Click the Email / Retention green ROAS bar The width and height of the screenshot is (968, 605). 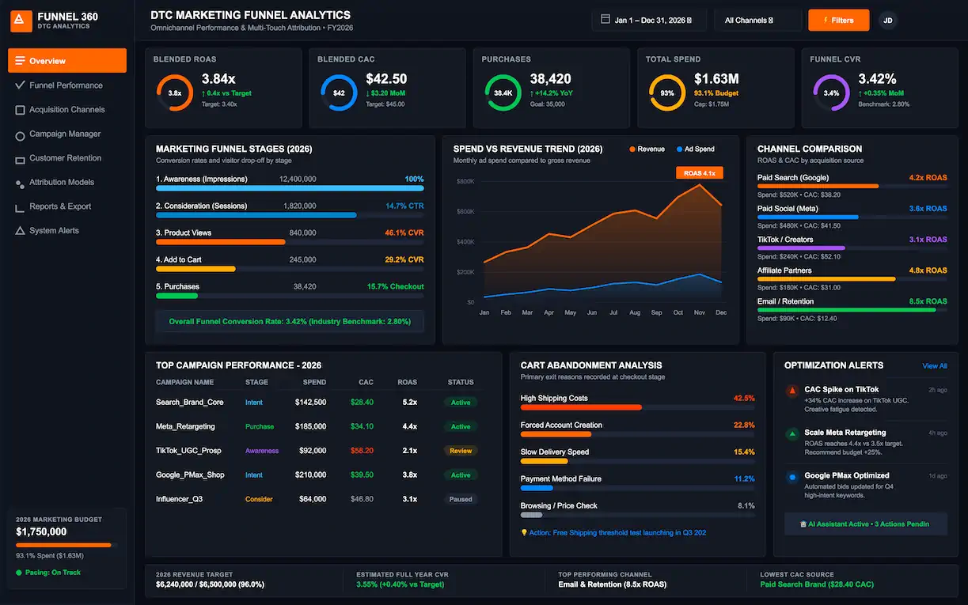click(x=846, y=310)
